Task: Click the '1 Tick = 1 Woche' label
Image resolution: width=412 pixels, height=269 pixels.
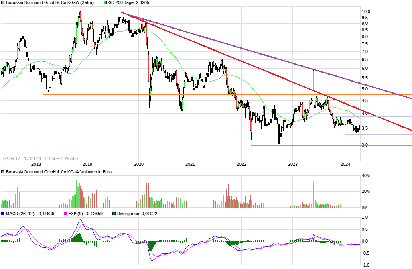Action: pos(61,159)
